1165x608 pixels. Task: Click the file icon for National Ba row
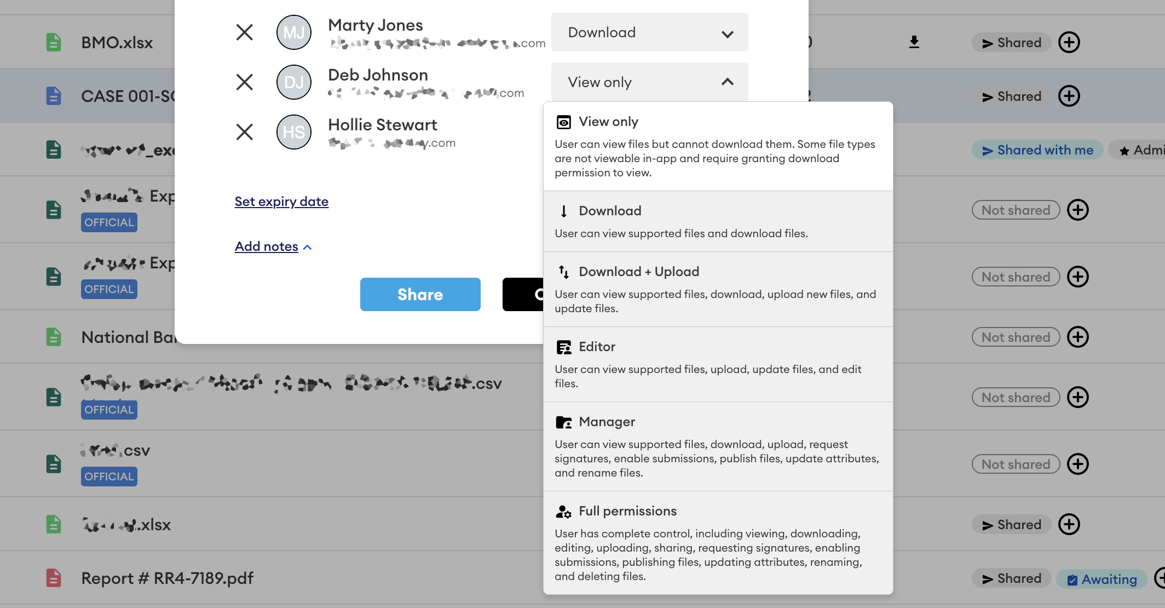[x=54, y=337]
